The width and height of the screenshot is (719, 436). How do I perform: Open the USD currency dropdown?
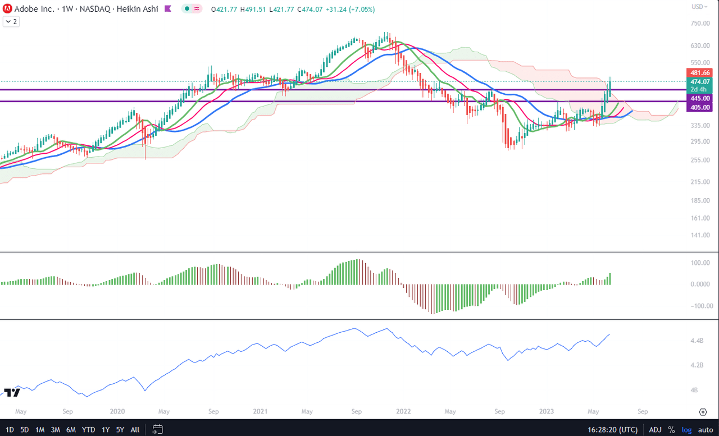[x=700, y=7]
